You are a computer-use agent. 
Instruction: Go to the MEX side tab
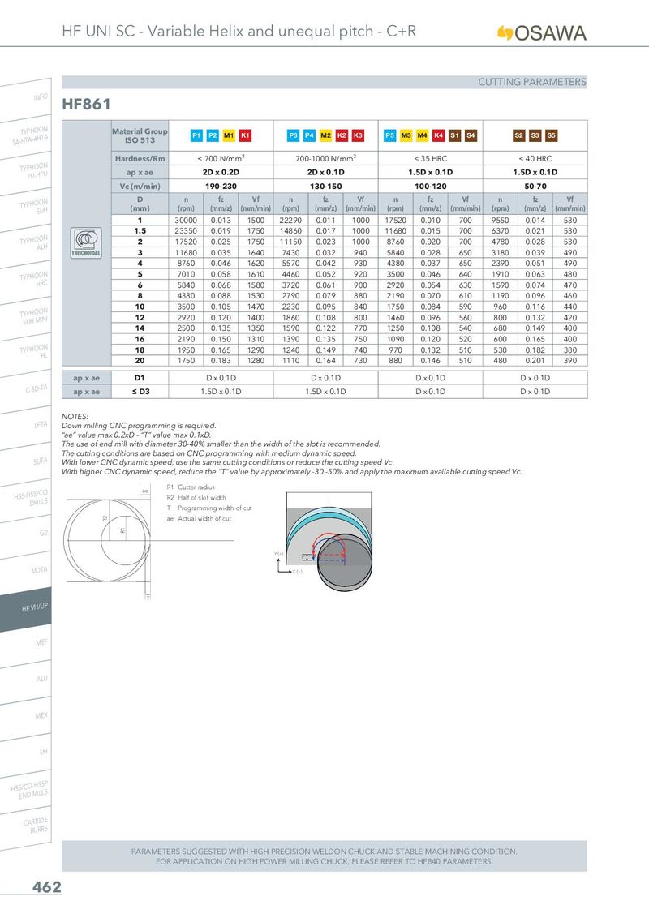(26, 719)
